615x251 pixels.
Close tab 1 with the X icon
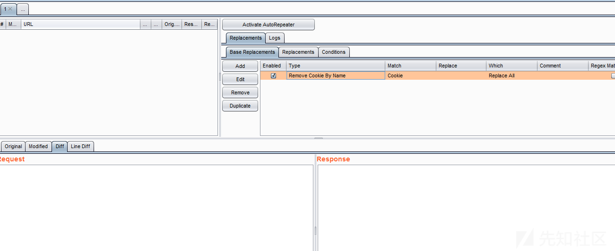pyautogui.click(x=10, y=9)
